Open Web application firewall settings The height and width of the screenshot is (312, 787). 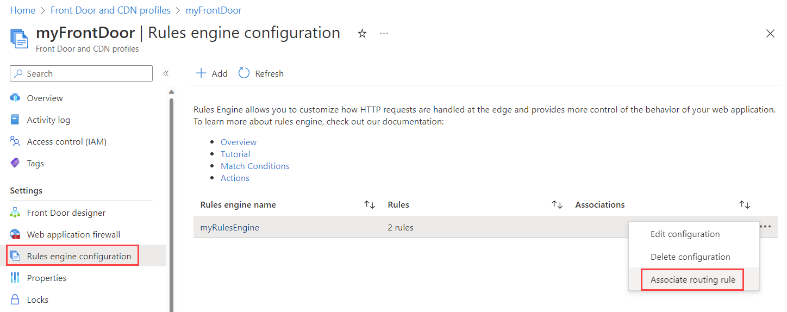[73, 234]
